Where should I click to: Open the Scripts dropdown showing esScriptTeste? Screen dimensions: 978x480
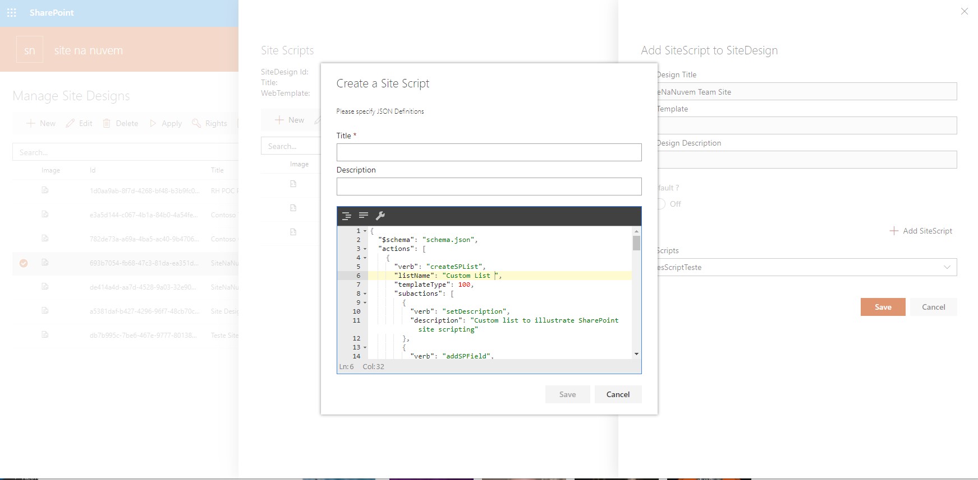[x=807, y=267]
